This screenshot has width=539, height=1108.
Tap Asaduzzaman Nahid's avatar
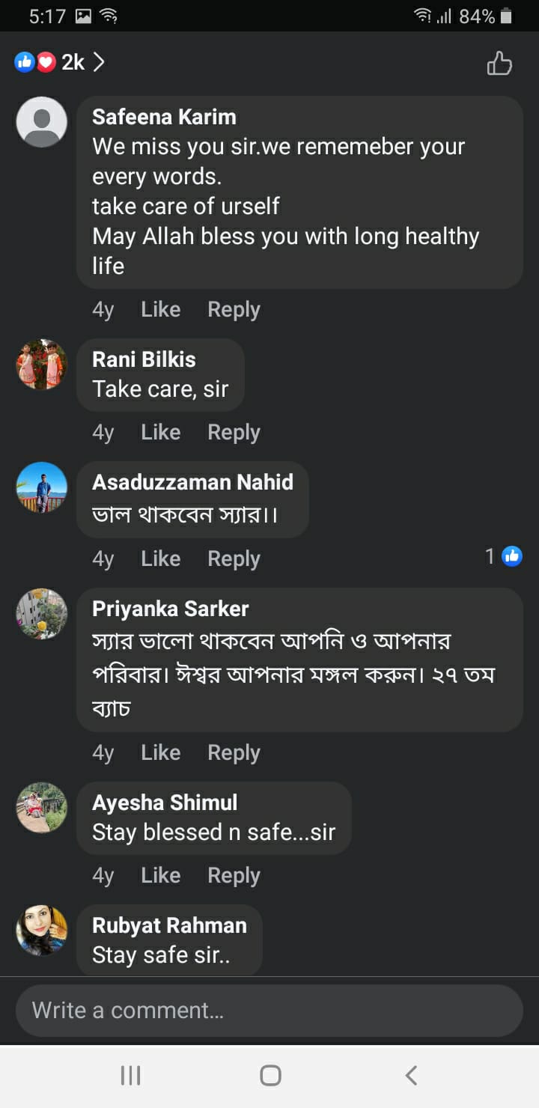42,487
